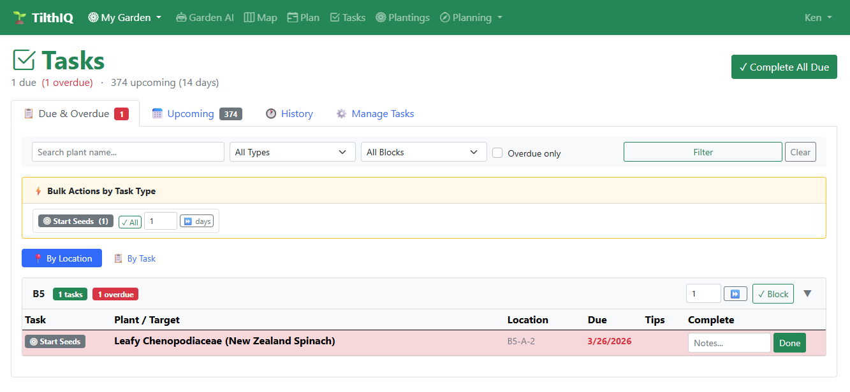Open Garden AI from the navbar

tap(205, 17)
